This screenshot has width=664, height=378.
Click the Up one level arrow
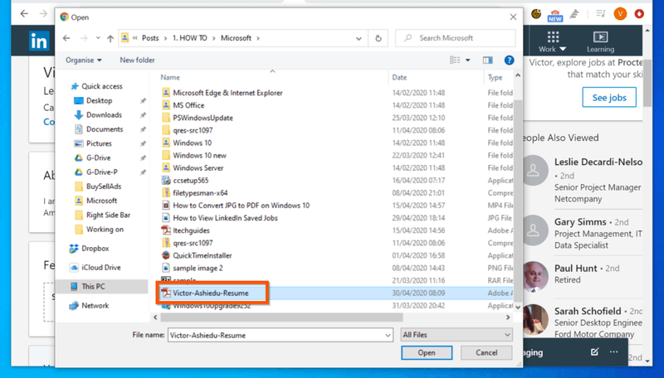(x=110, y=38)
